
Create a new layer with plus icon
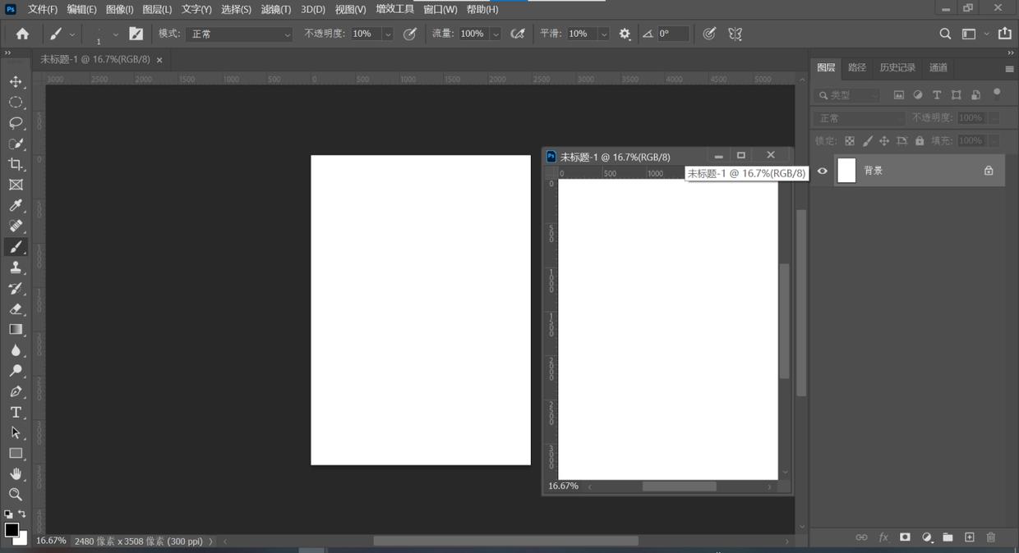969,537
